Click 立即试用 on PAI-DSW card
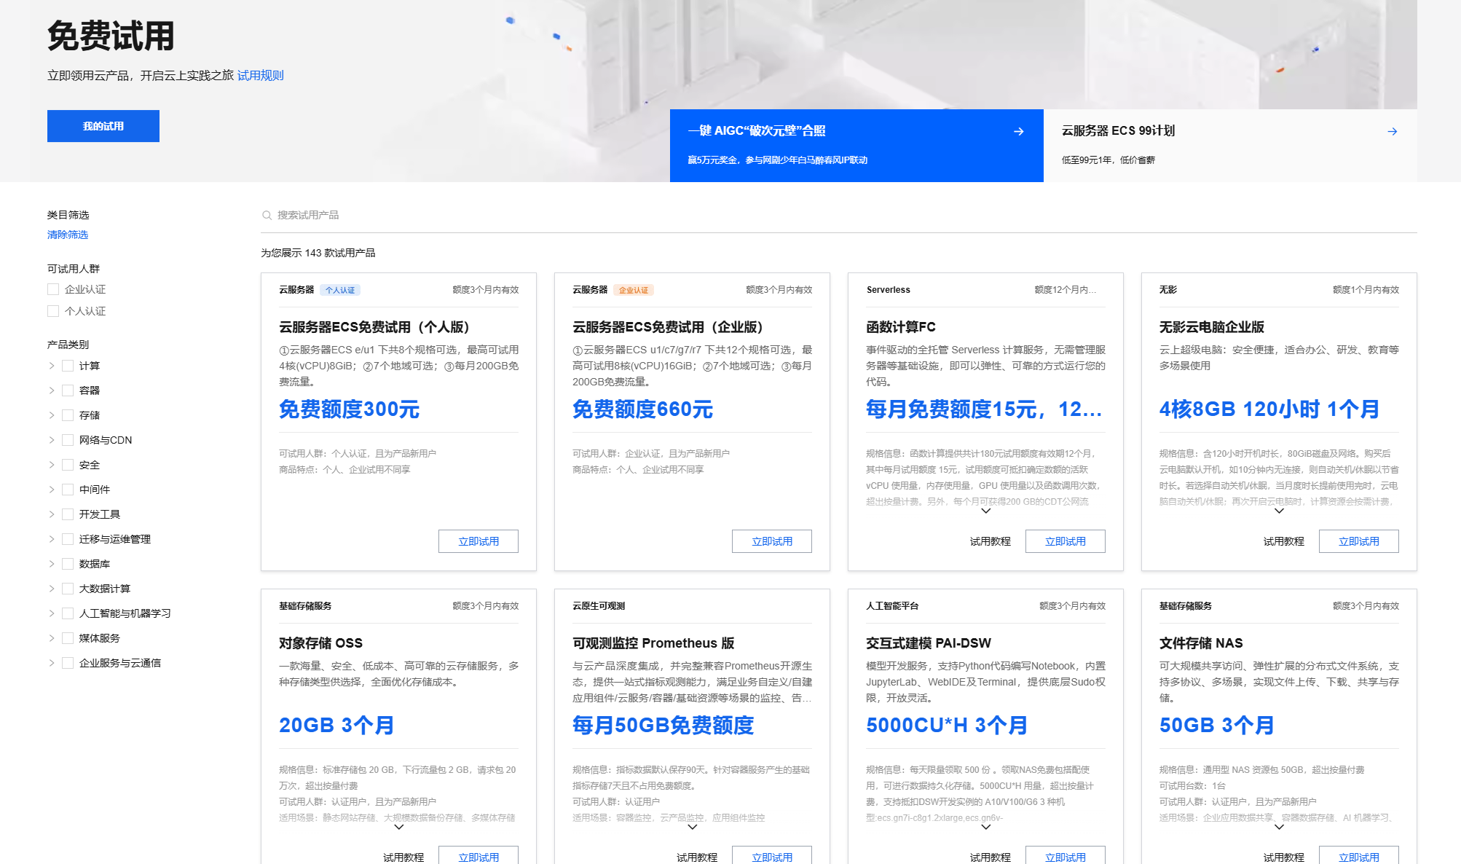 (x=1066, y=855)
